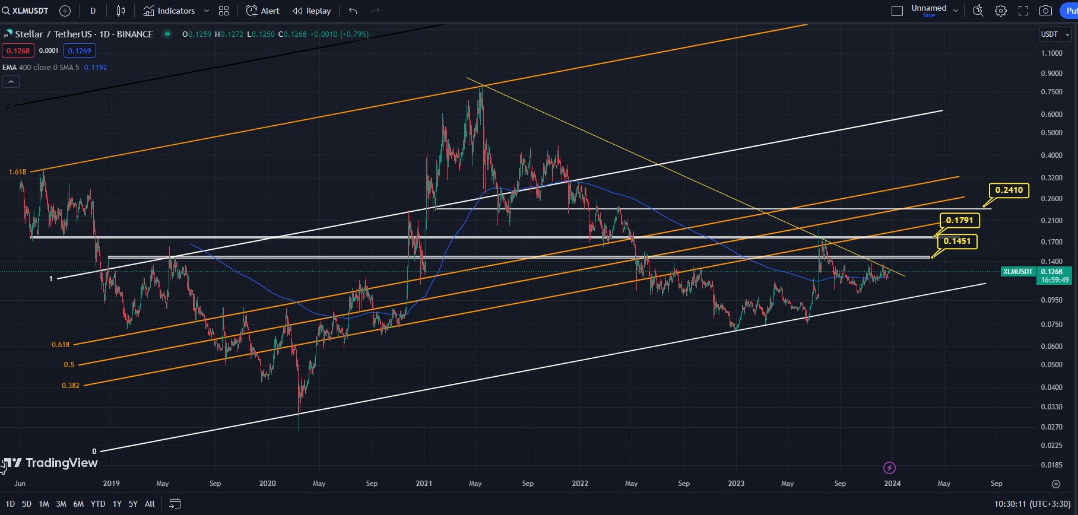The height and width of the screenshot is (515, 1078).
Task: Open the Indicators dialog
Action: point(169,11)
